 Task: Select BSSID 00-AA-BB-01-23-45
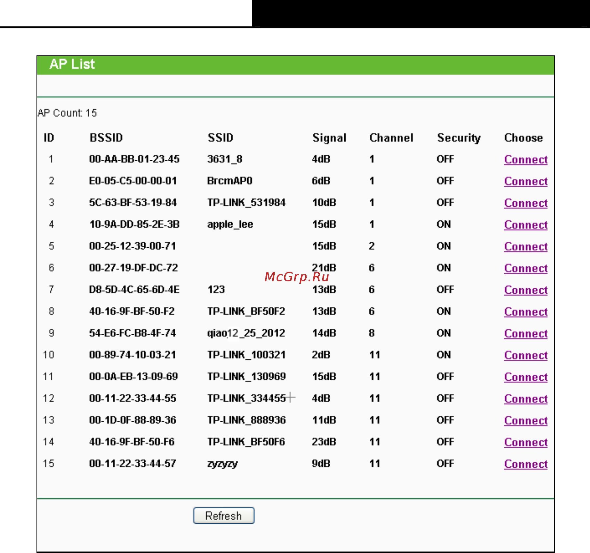point(134,159)
